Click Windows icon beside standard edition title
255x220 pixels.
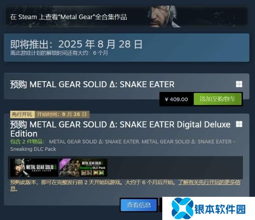point(239,84)
